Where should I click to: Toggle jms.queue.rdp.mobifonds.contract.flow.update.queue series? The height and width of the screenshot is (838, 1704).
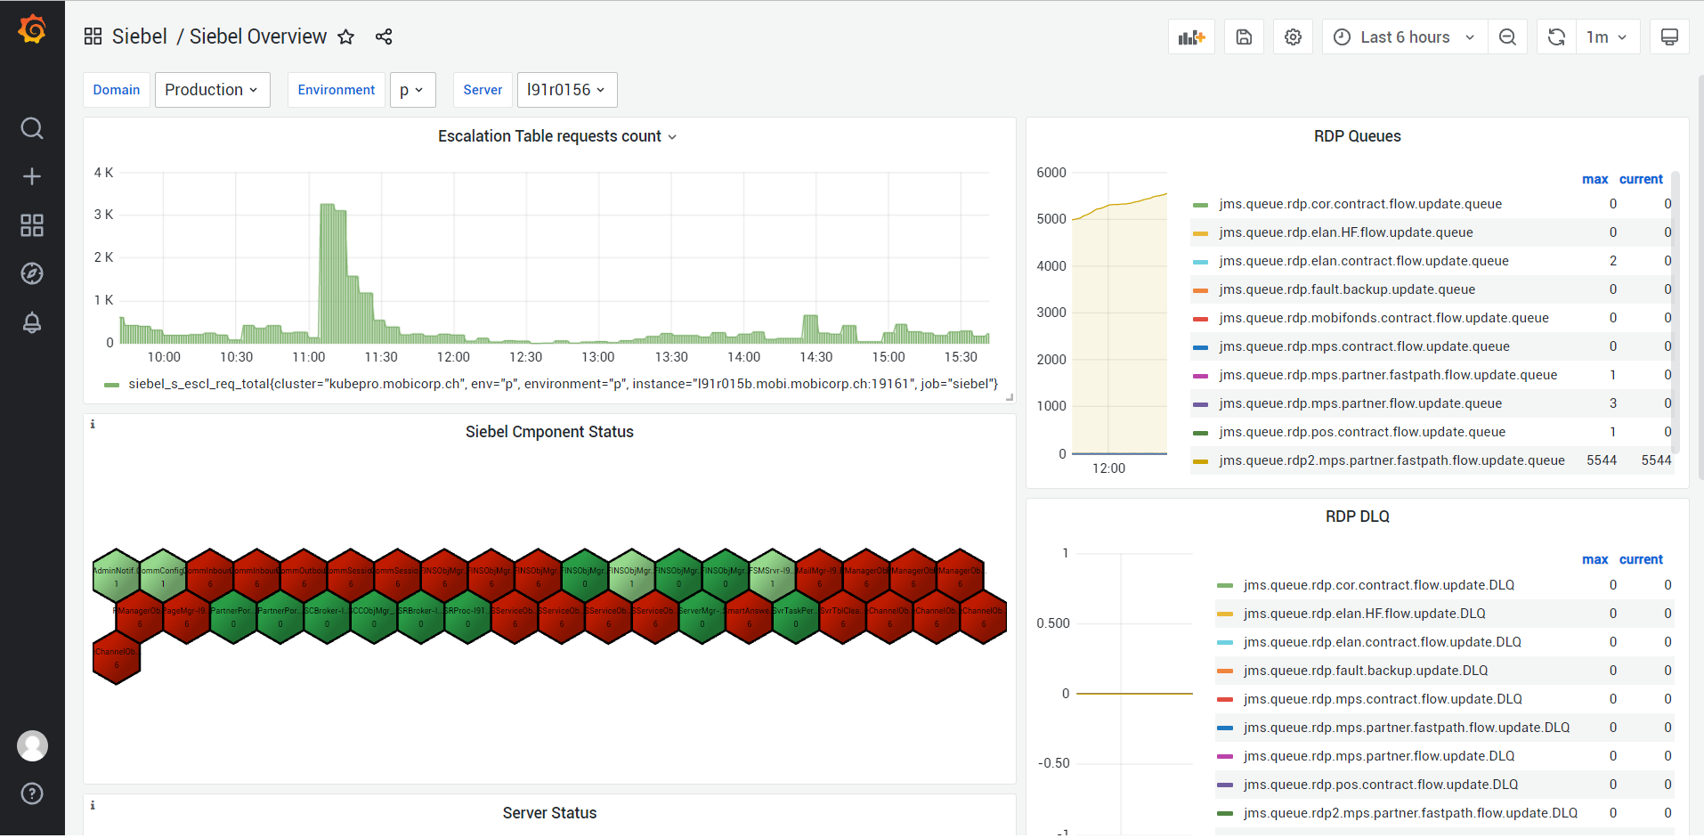click(1383, 318)
